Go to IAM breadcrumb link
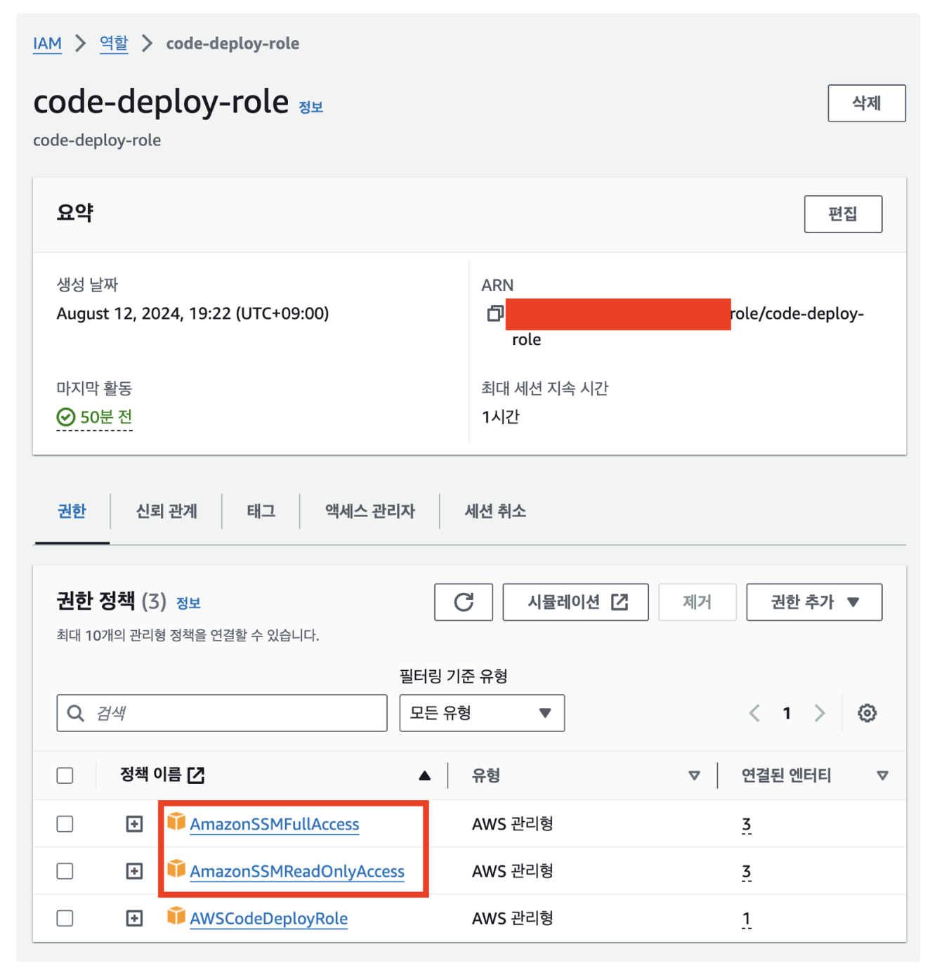Screen dimensions: 930x968 [47, 44]
